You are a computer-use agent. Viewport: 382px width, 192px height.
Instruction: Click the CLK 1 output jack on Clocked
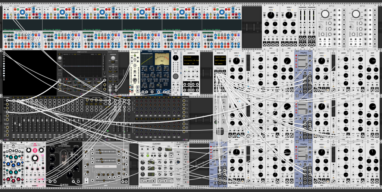pos(160,181)
